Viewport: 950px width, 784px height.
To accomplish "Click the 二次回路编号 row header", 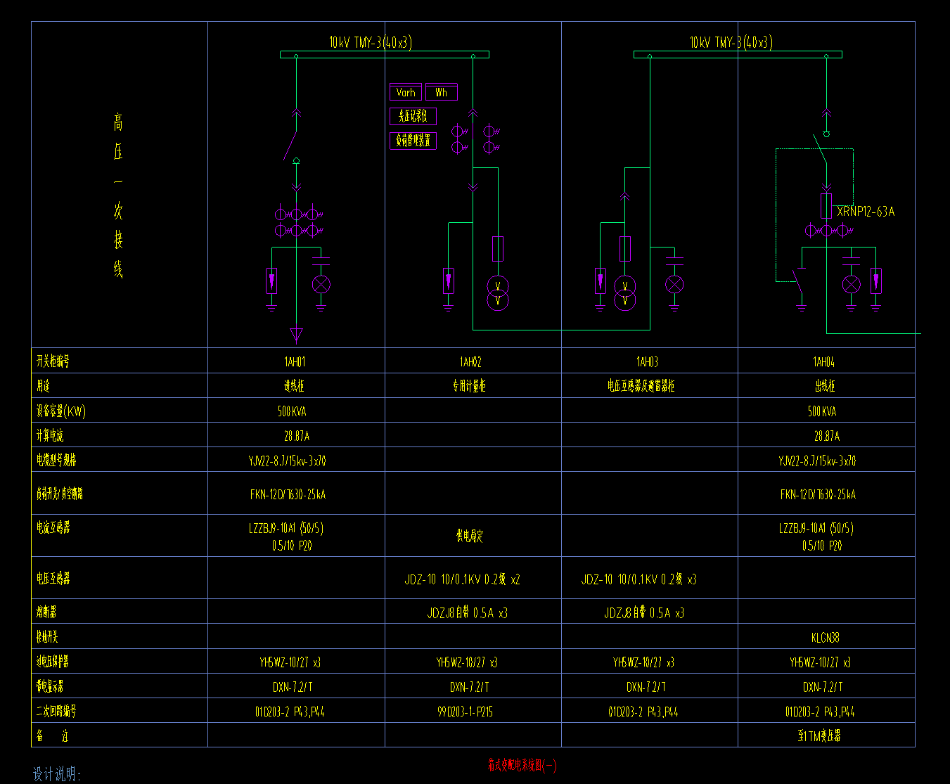I will 56,712.
